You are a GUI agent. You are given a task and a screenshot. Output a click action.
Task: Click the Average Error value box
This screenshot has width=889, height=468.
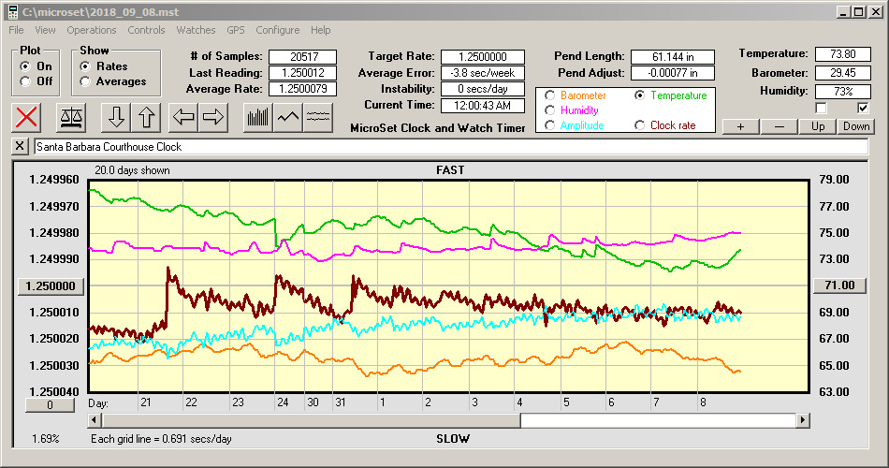click(x=483, y=73)
